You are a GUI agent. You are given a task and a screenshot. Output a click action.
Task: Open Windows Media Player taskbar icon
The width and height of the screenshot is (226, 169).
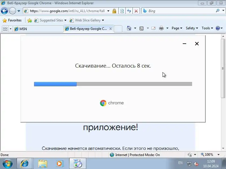click(x=59, y=164)
